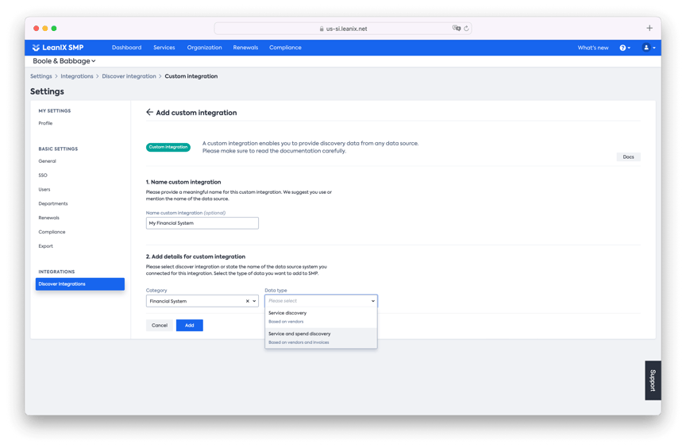
Task: Open the Docs button
Action: tap(628, 157)
